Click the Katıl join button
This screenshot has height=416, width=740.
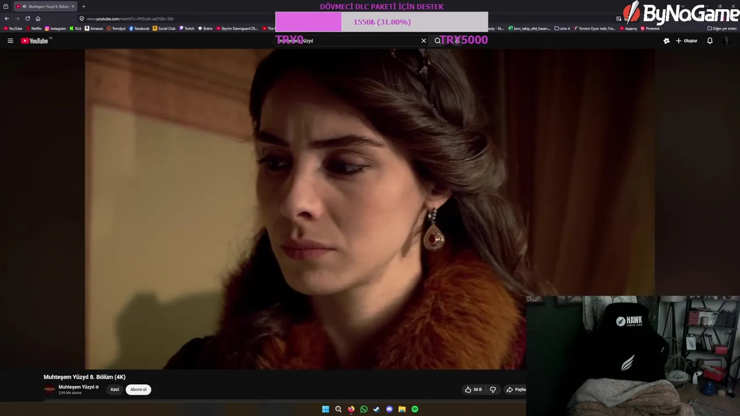point(114,389)
